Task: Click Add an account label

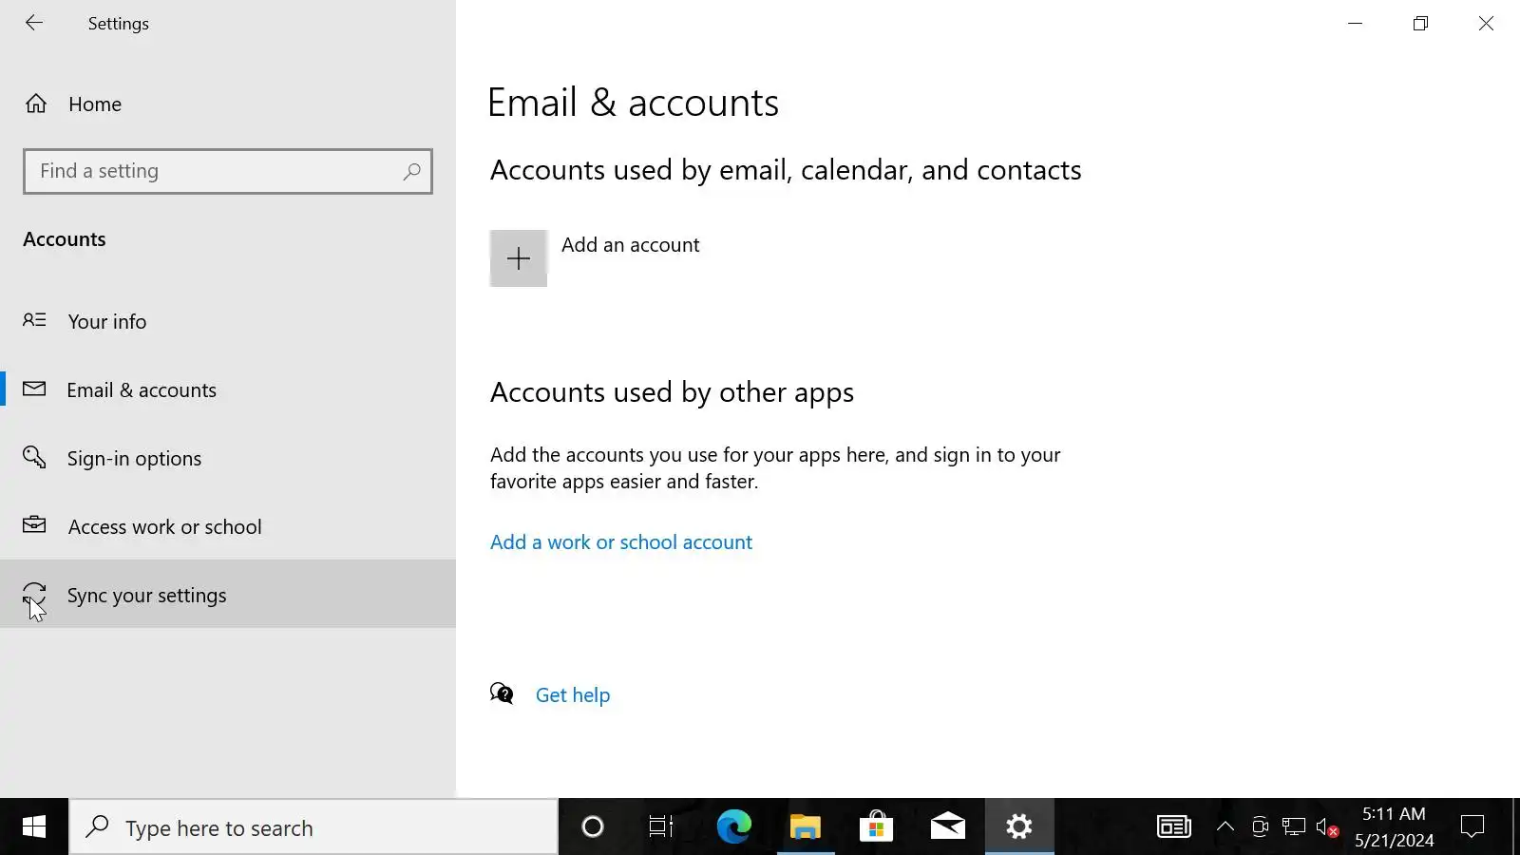Action: point(630,244)
